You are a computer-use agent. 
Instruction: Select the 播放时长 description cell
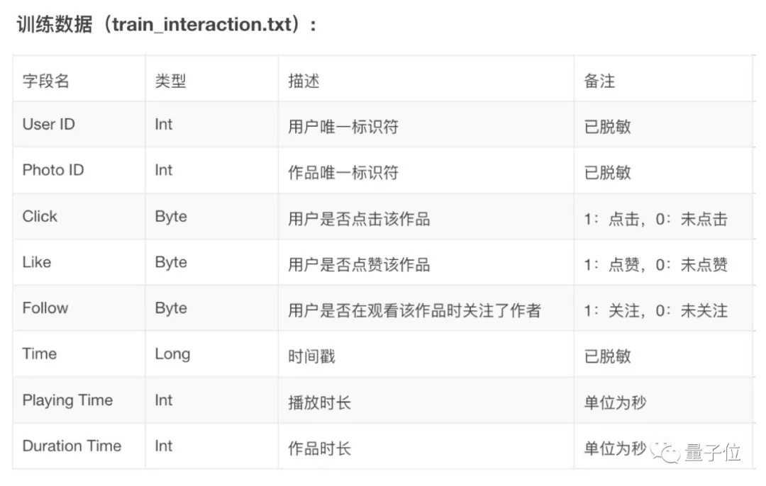(319, 402)
